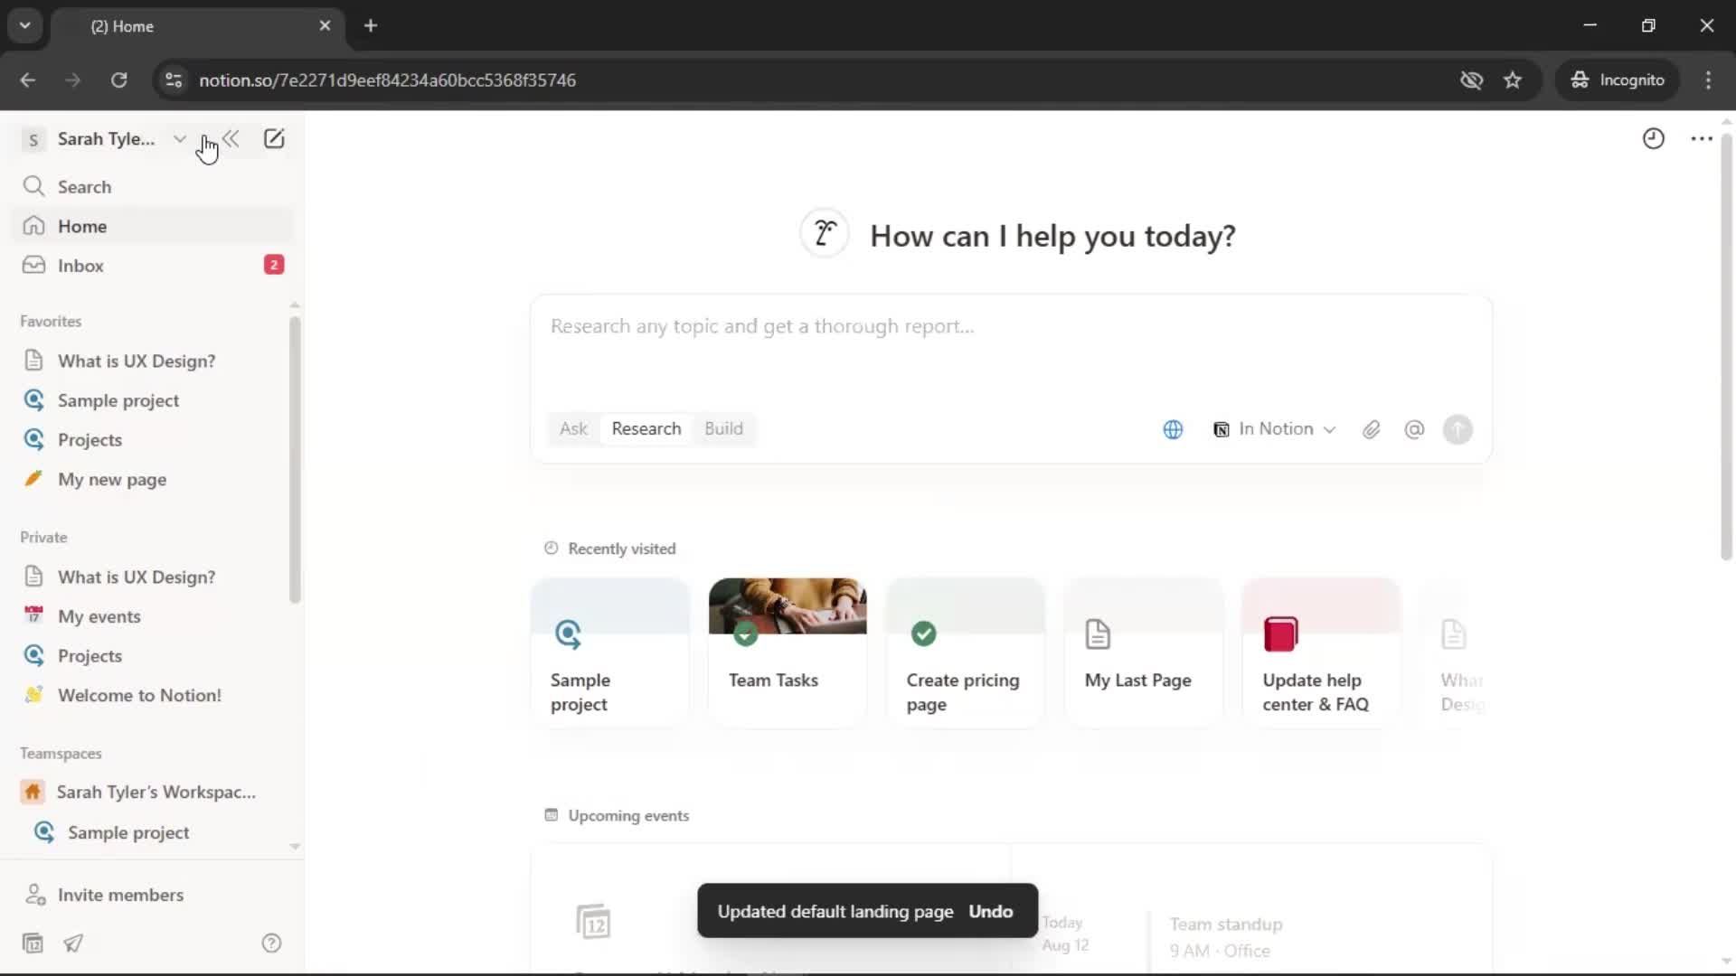Open the Chrome three-dot menu

tap(1708, 80)
